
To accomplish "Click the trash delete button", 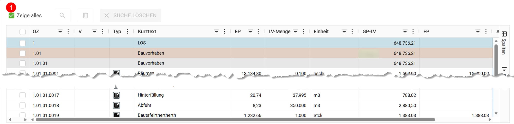I will (x=85, y=15).
